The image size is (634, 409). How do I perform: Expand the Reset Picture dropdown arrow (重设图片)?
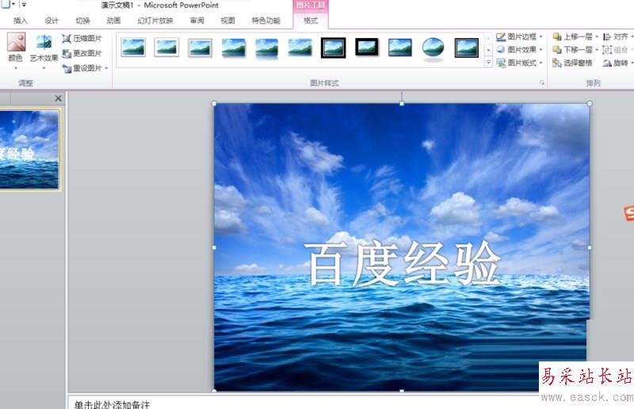[106, 68]
